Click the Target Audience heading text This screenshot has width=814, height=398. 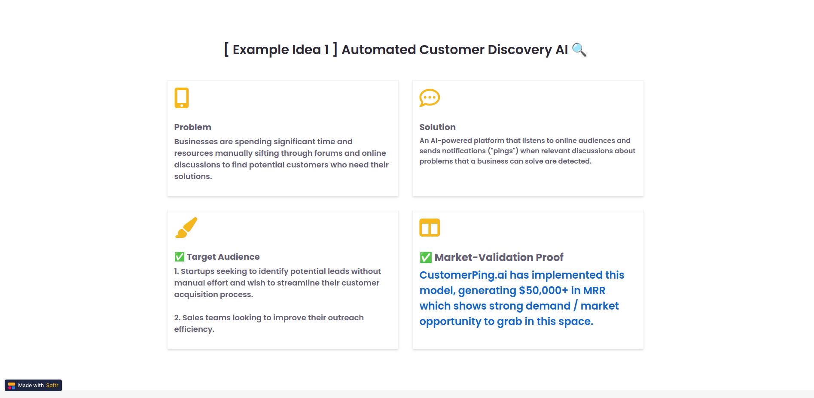tap(223, 257)
